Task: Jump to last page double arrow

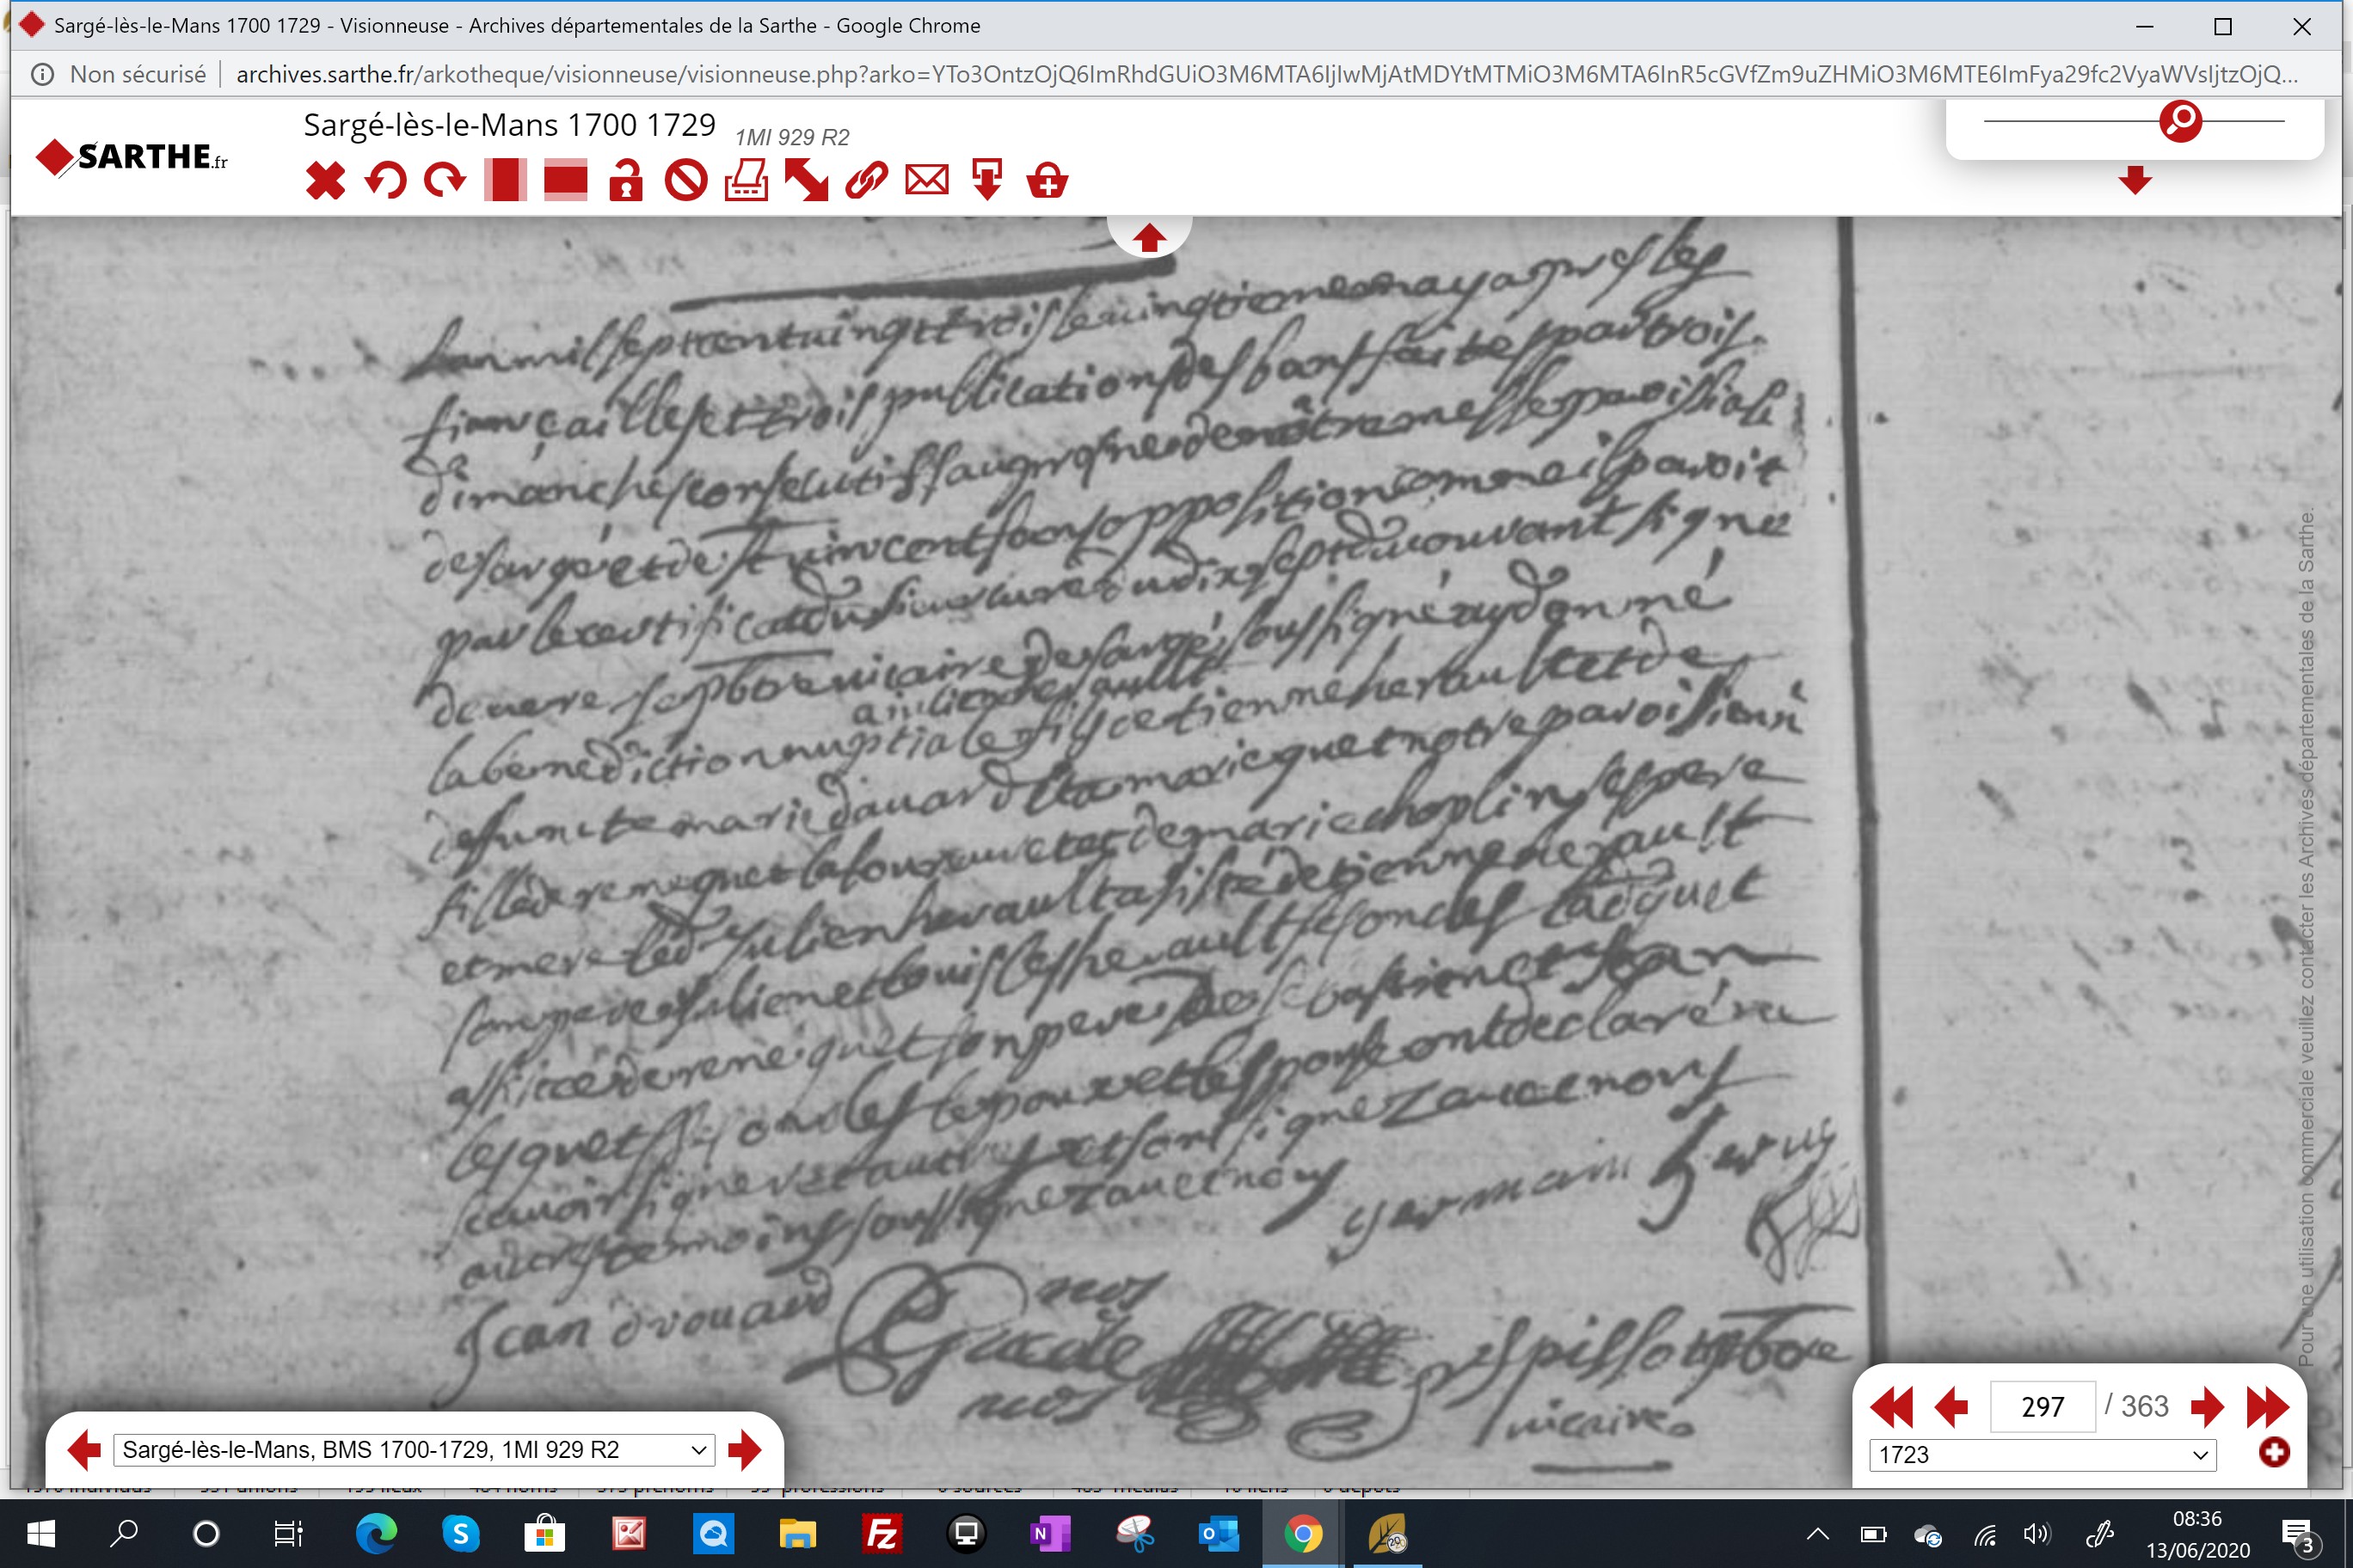Action: [x=2268, y=1408]
